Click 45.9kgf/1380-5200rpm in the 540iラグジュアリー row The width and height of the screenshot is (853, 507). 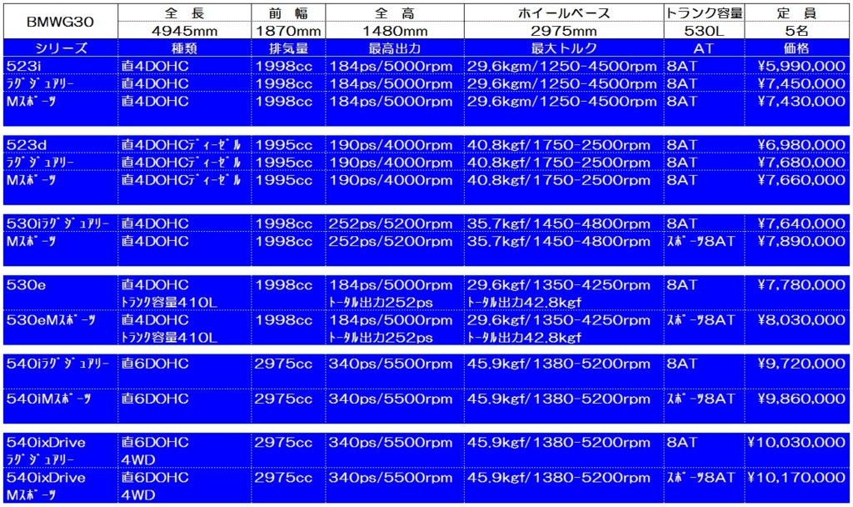point(559,364)
